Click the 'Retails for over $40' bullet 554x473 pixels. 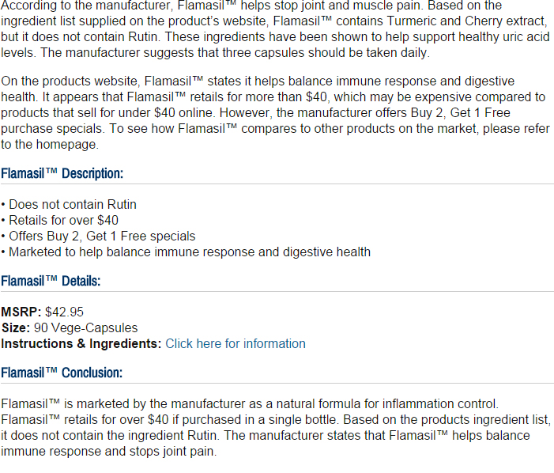click(x=60, y=220)
